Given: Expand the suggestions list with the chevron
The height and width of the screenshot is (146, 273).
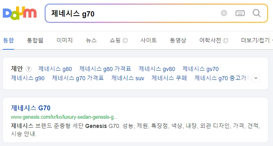Looking at the screenshot, I should pyautogui.click(x=256, y=78).
